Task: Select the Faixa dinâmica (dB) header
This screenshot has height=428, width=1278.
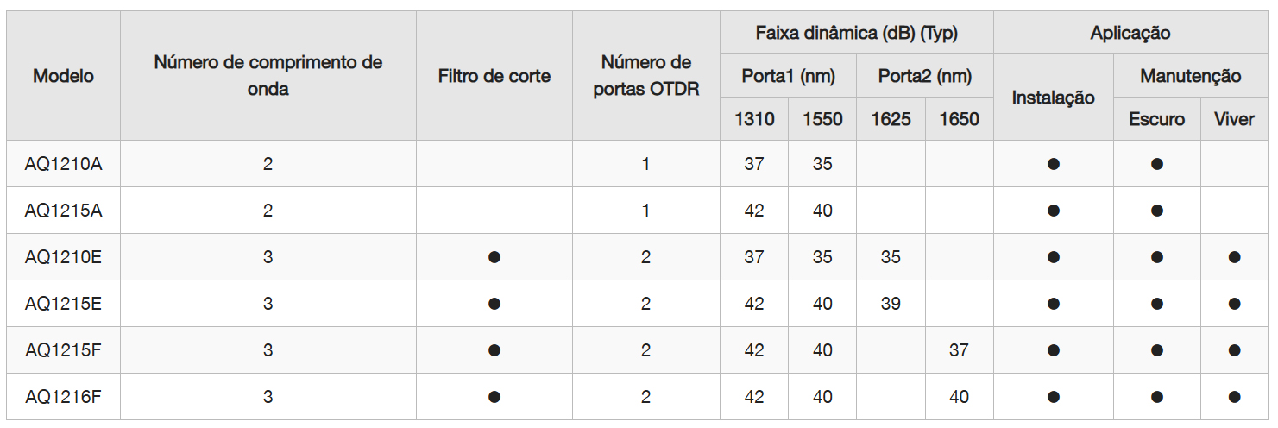Action: pos(857,34)
